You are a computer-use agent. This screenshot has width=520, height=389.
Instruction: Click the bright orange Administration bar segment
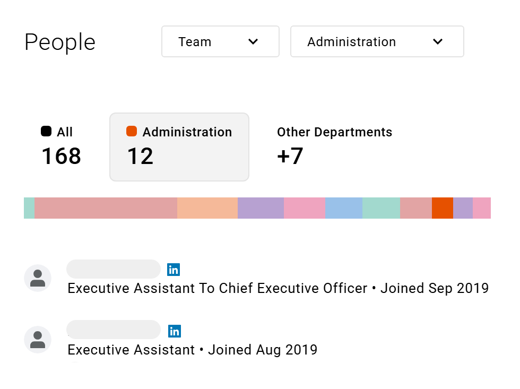coord(442,208)
